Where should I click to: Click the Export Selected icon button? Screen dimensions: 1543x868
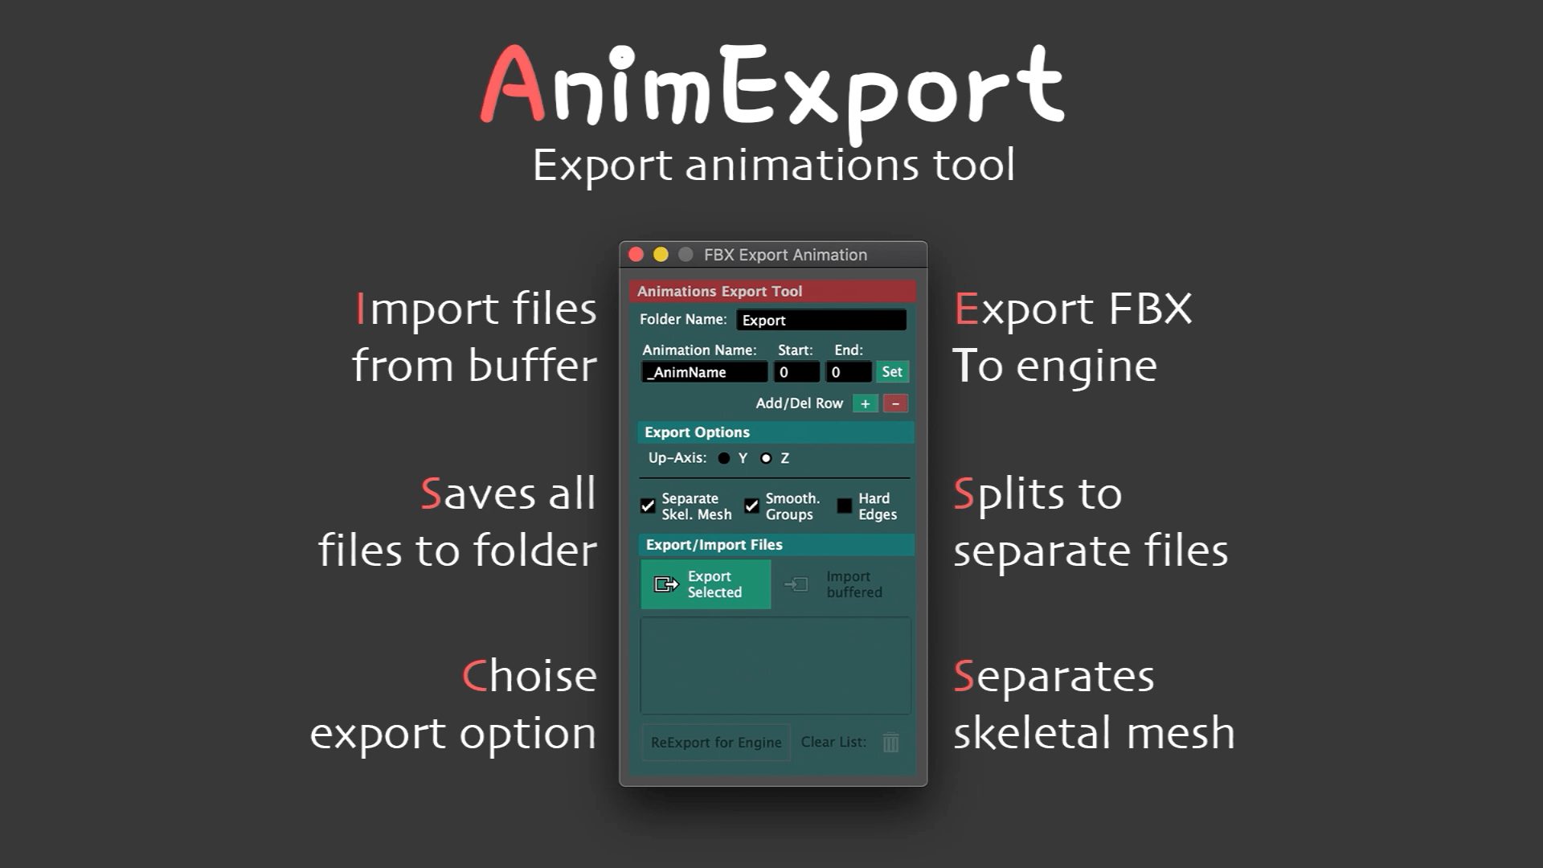(x=665, y=584)
